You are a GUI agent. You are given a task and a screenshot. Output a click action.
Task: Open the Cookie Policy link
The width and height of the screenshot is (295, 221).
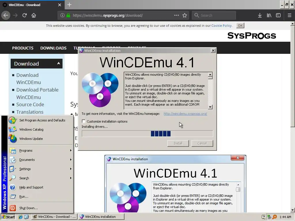pos(222,26)
